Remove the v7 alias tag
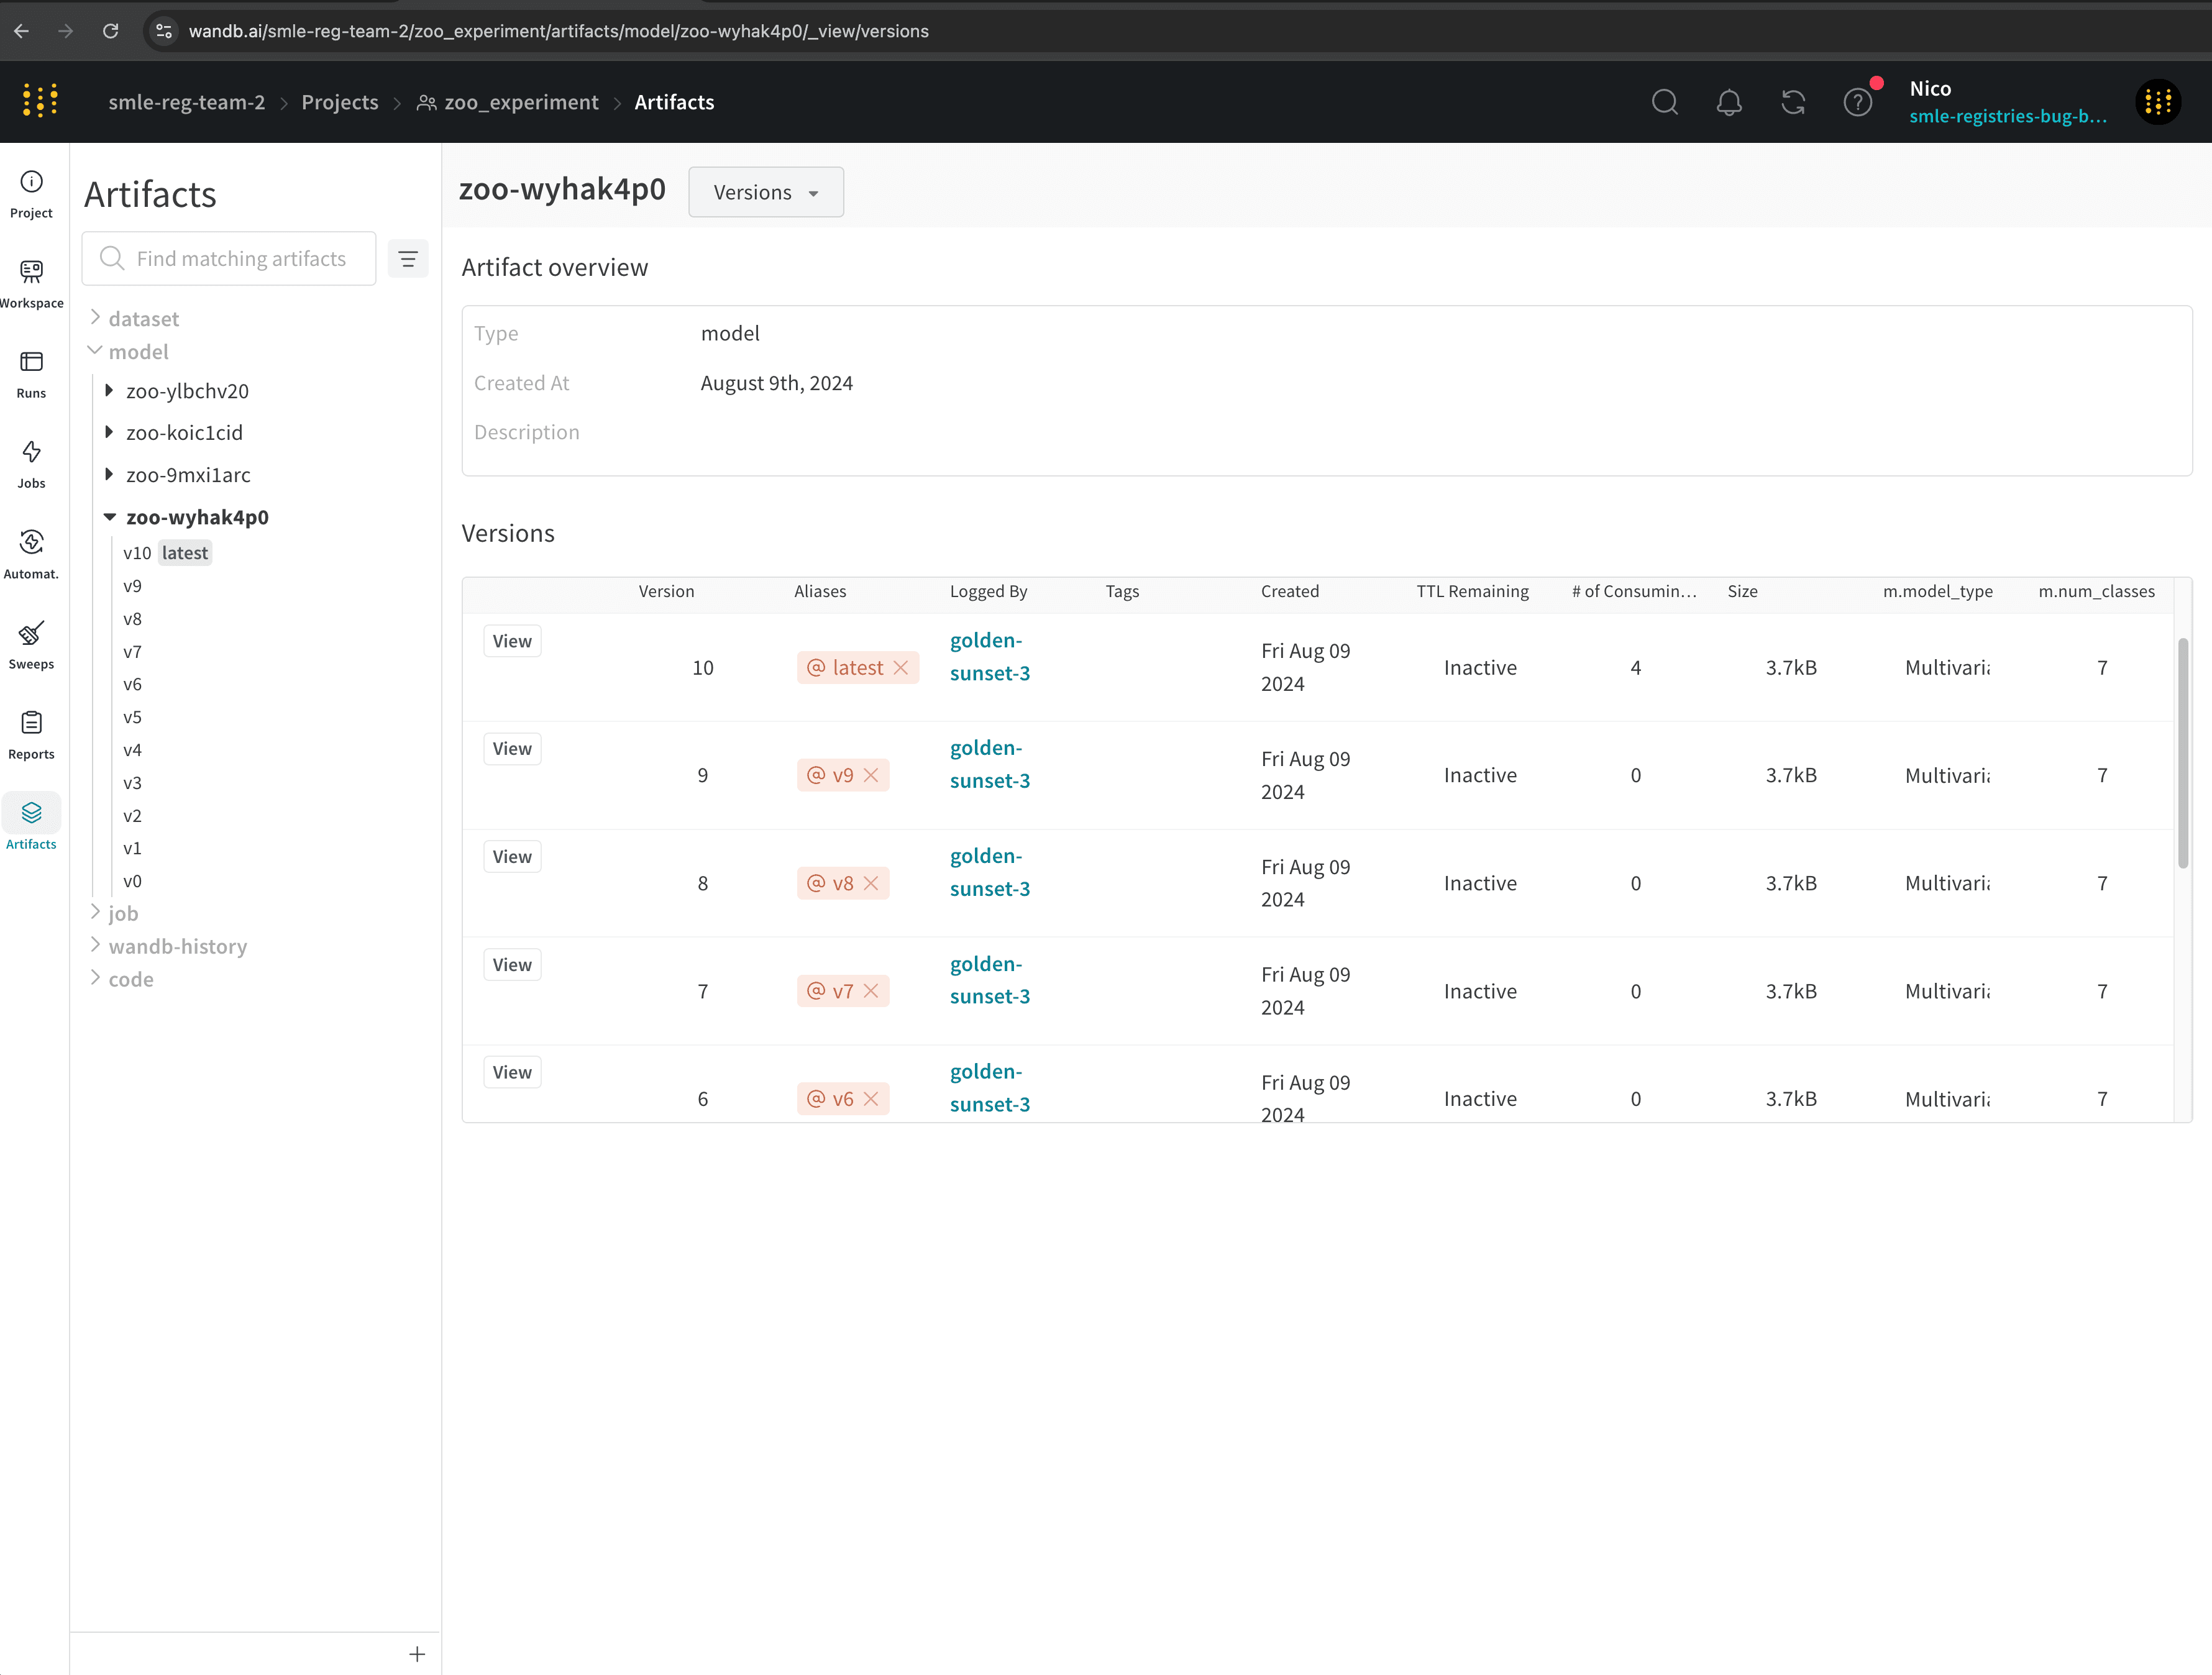Image resolution: width=2212 pixels, height=1675 pixels. click(871, 991)
